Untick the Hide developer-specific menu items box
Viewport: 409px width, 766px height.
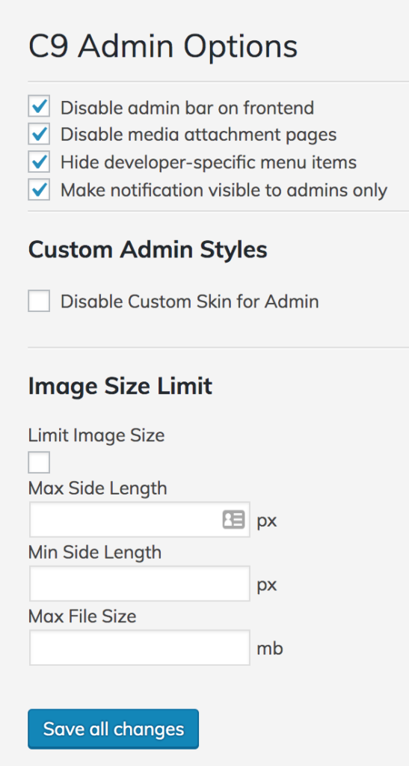(x=39, y=162)
